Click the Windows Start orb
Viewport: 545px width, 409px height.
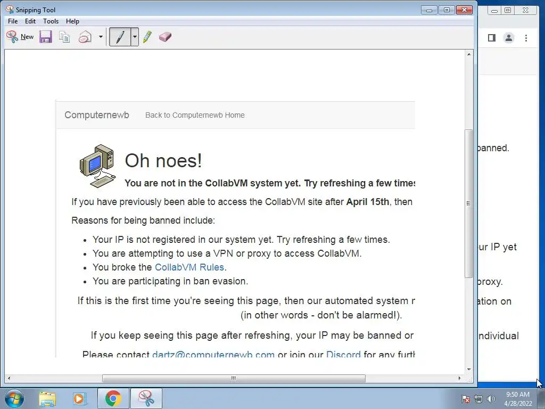(x=14, y=398)
